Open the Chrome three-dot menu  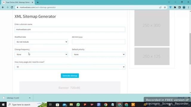point(188,7)
